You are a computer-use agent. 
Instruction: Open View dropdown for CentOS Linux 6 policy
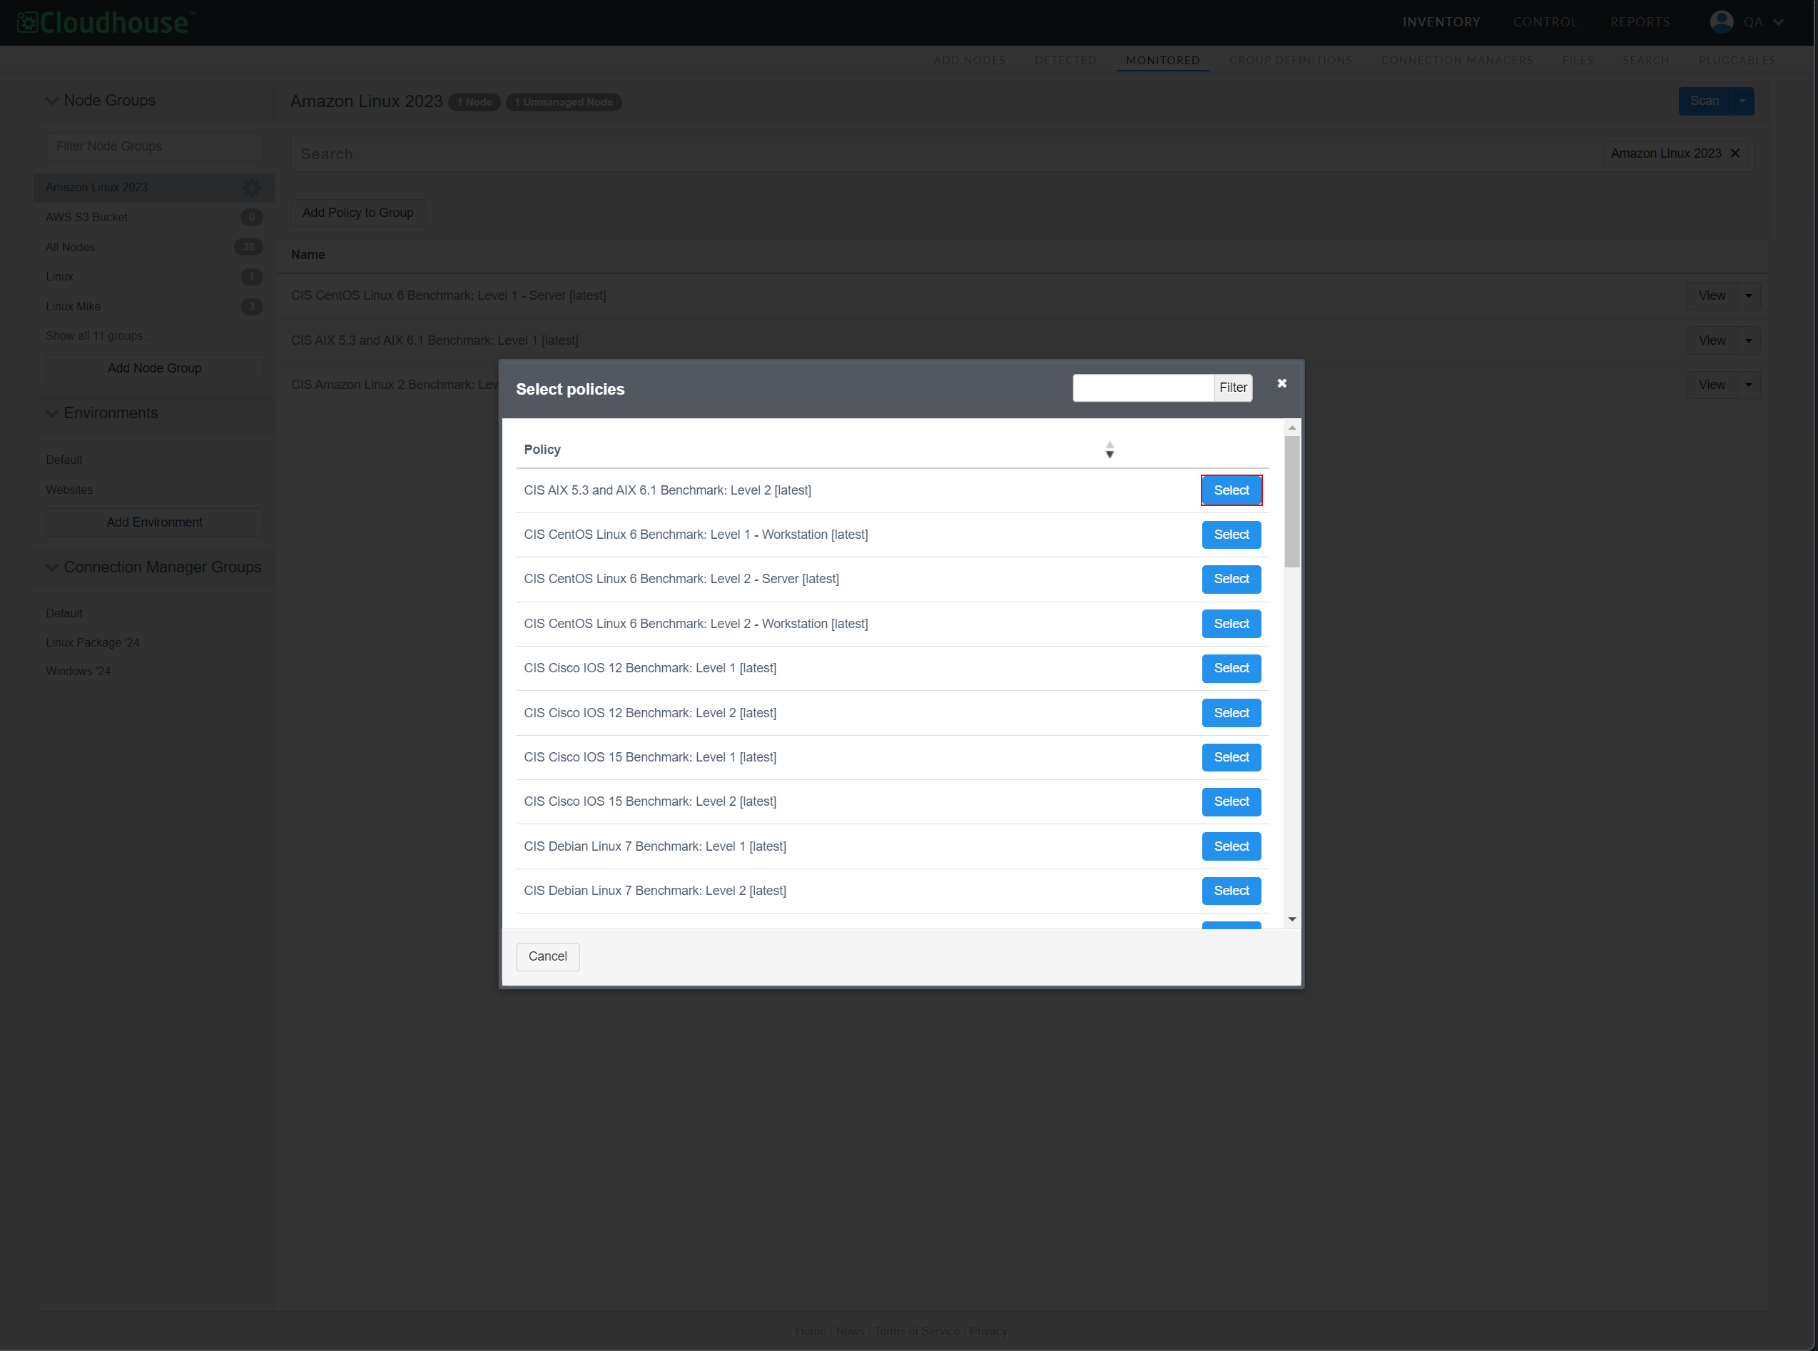pyautogui.click(x=1749, y=296)
